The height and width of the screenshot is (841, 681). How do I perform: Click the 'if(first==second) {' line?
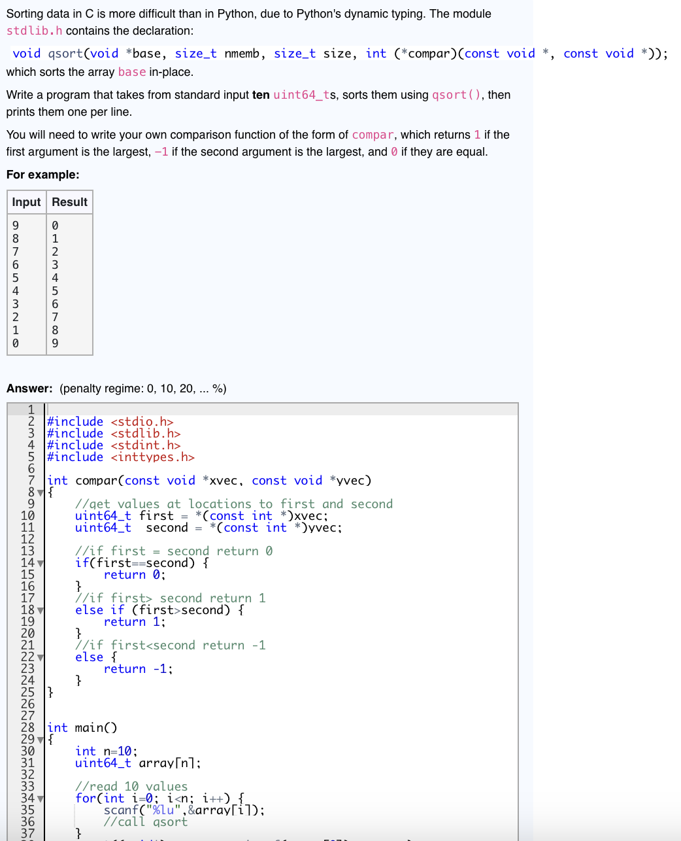[x=142, y=563]
